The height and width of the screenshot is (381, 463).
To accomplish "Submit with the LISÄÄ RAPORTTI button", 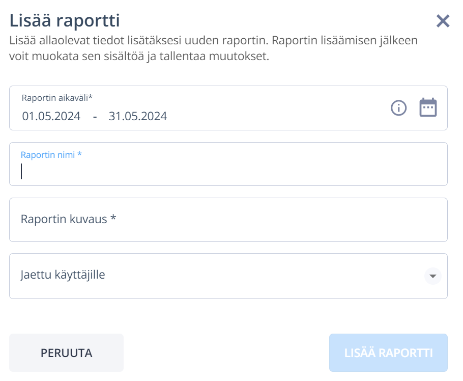I will pos(388,352).
